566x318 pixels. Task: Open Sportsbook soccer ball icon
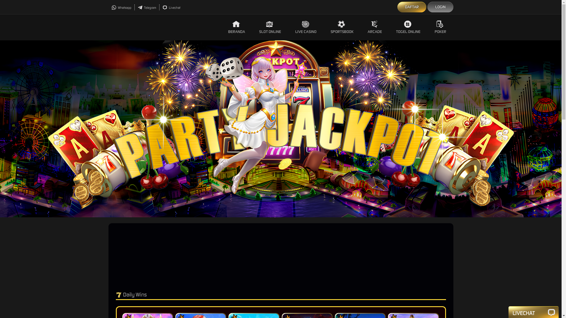pyautogui.click(x=341, y=24)
